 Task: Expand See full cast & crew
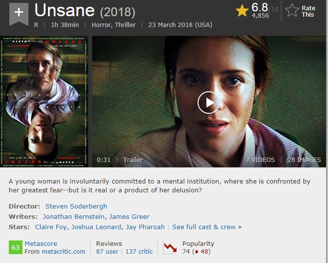click(204, 227)
